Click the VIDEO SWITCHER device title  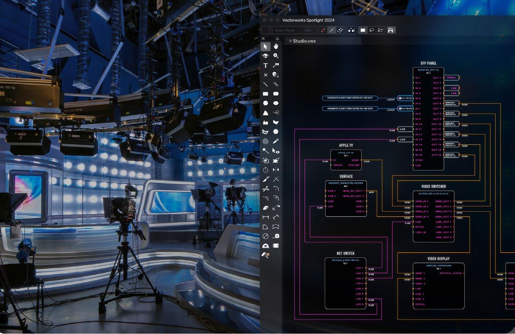[x=434, y=186]
